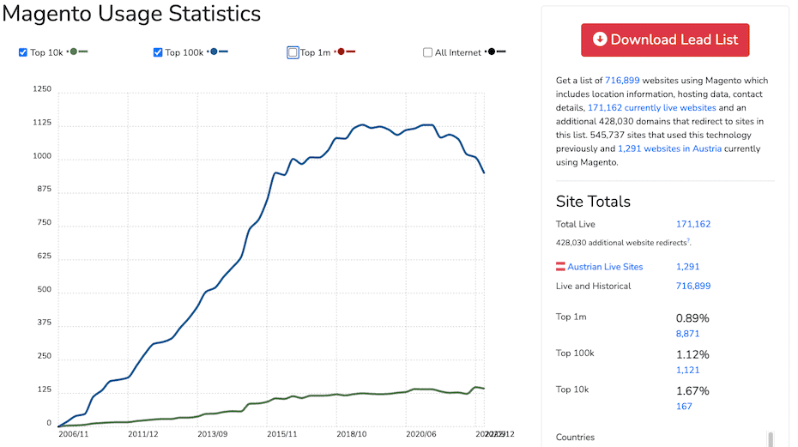Click the blue Top 100k legend marker

pos(218,51)
